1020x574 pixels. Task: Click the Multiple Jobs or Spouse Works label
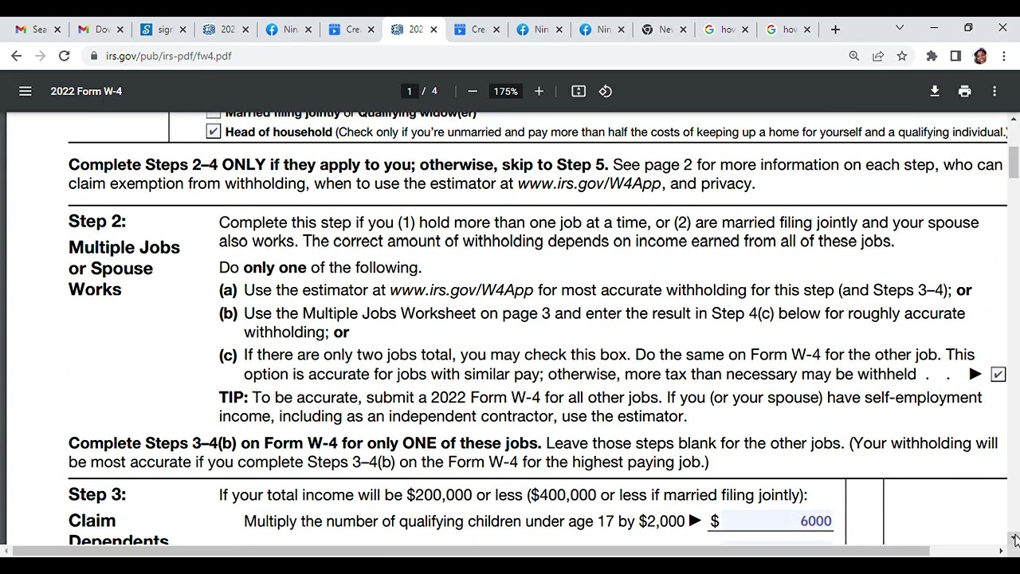click(124, 269)
